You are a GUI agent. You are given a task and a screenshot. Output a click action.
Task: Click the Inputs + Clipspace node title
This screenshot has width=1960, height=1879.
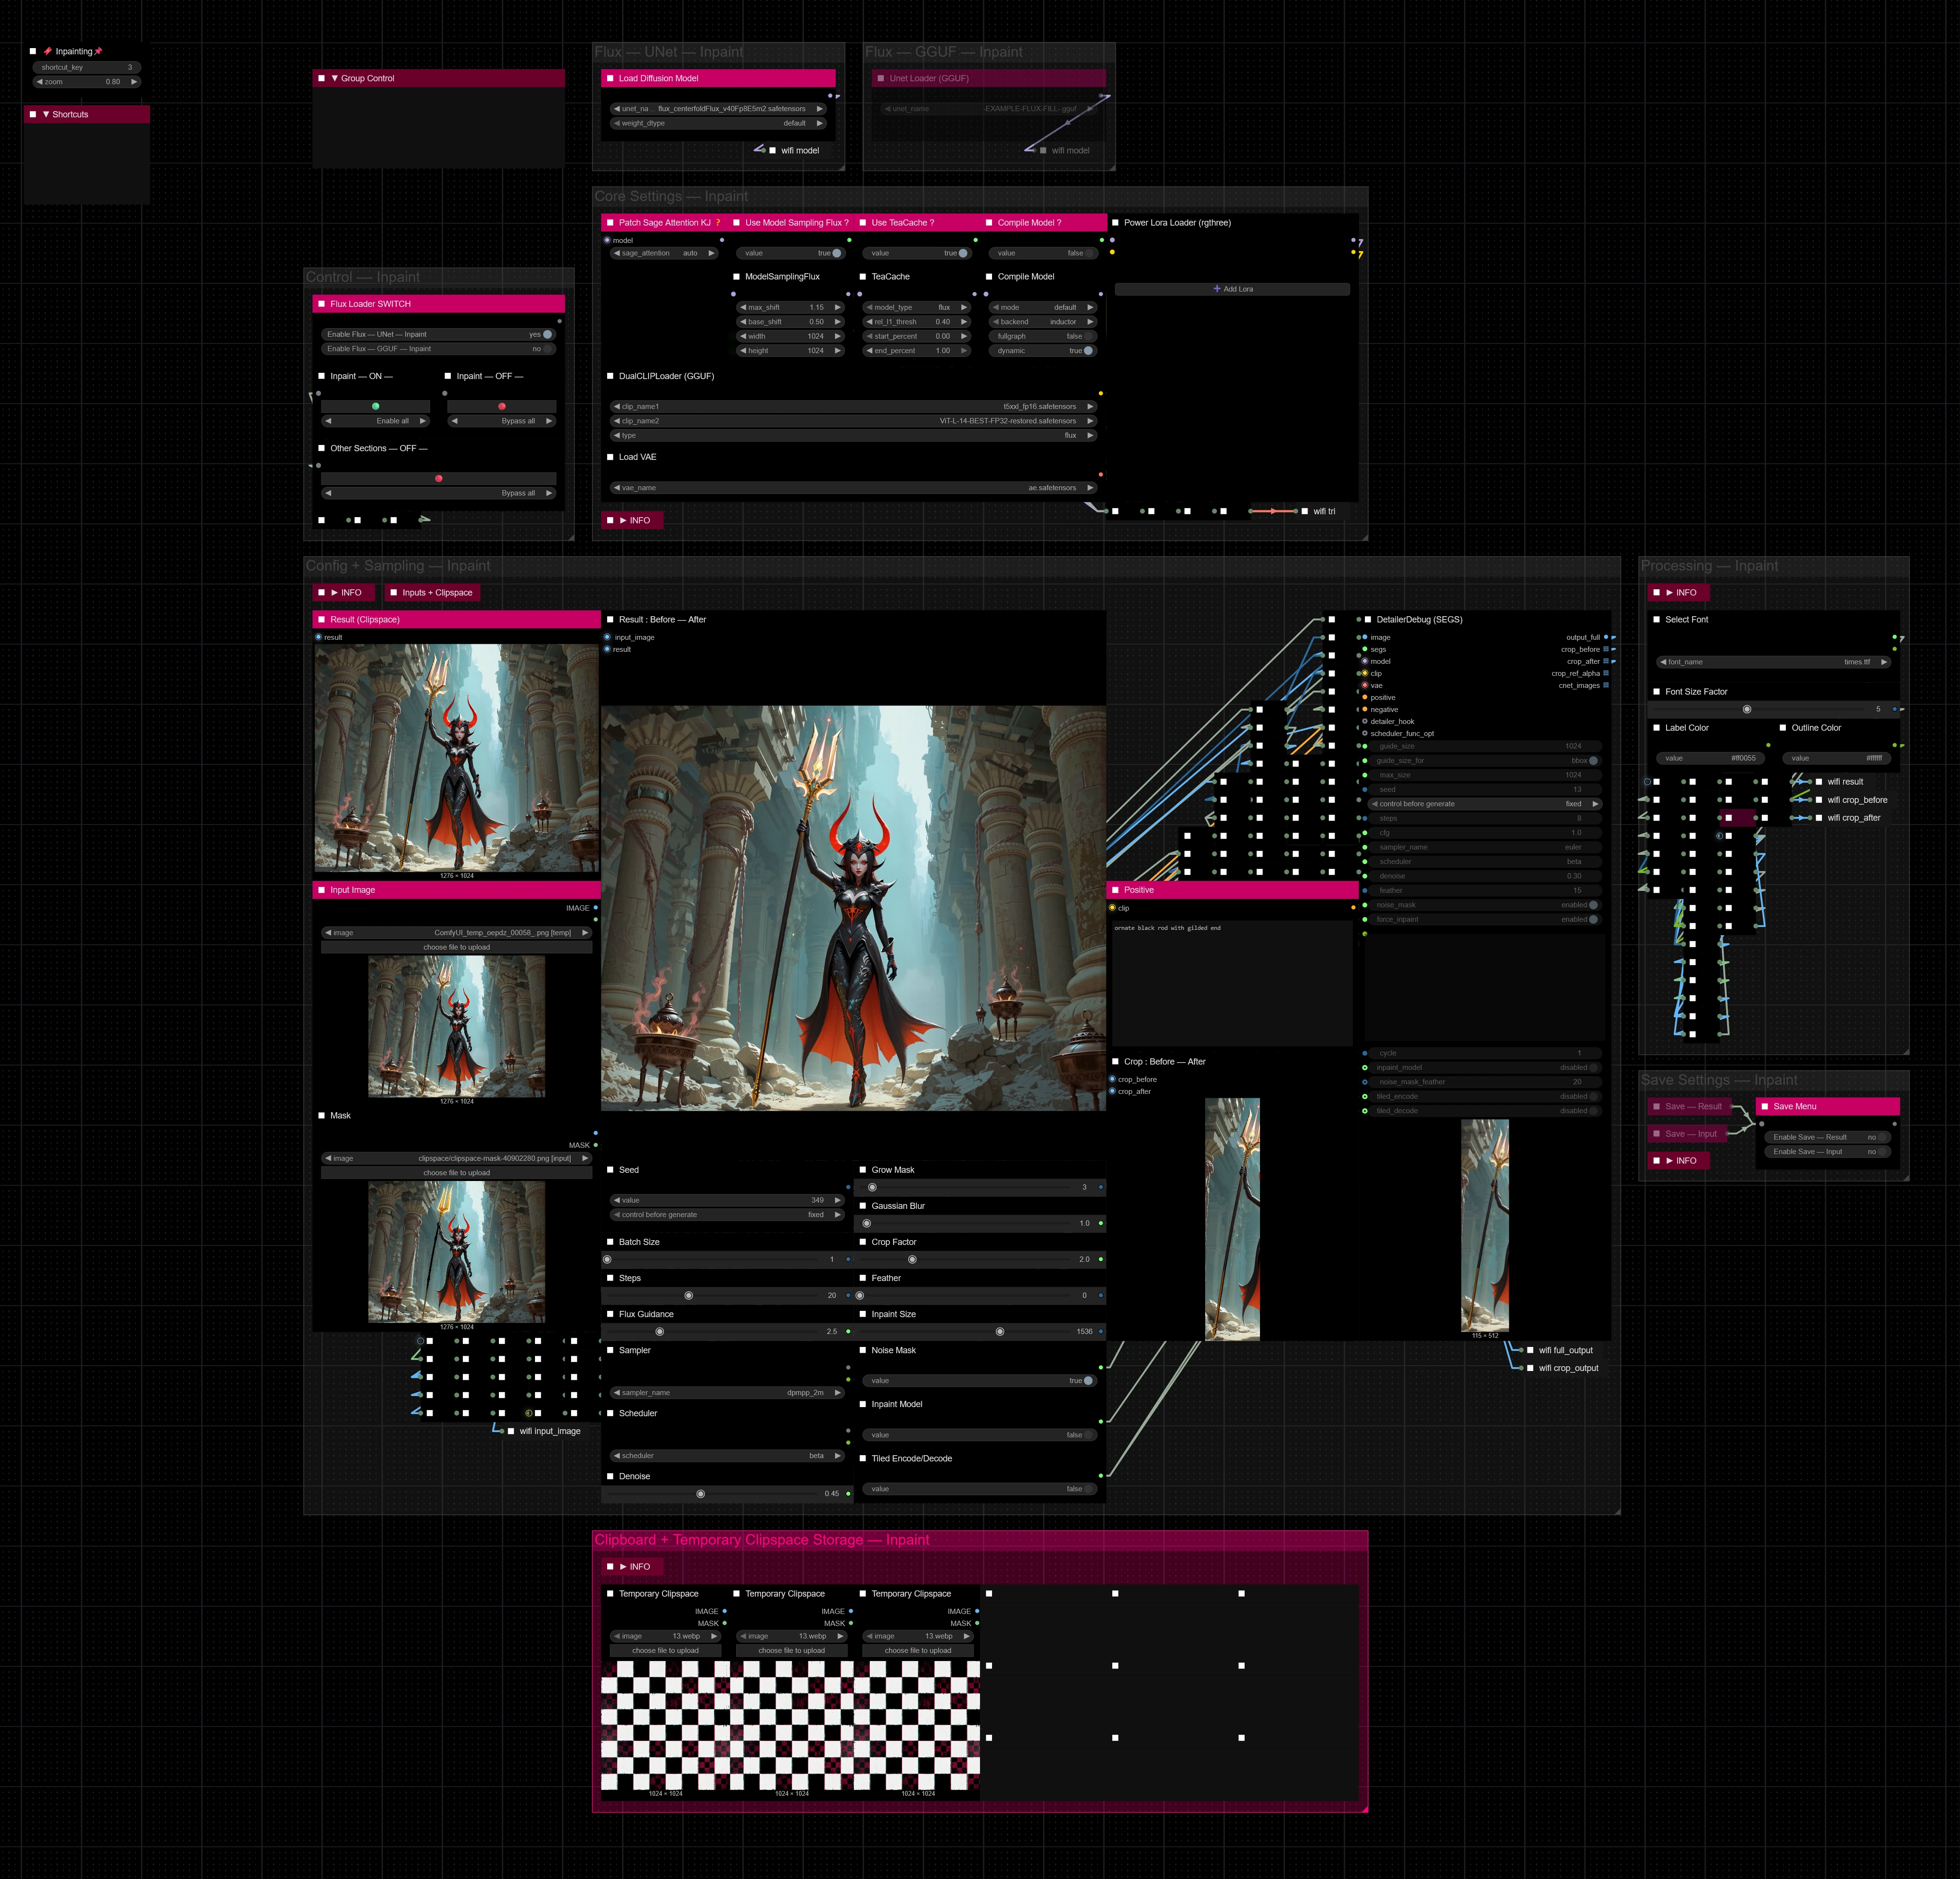[437, 593]
